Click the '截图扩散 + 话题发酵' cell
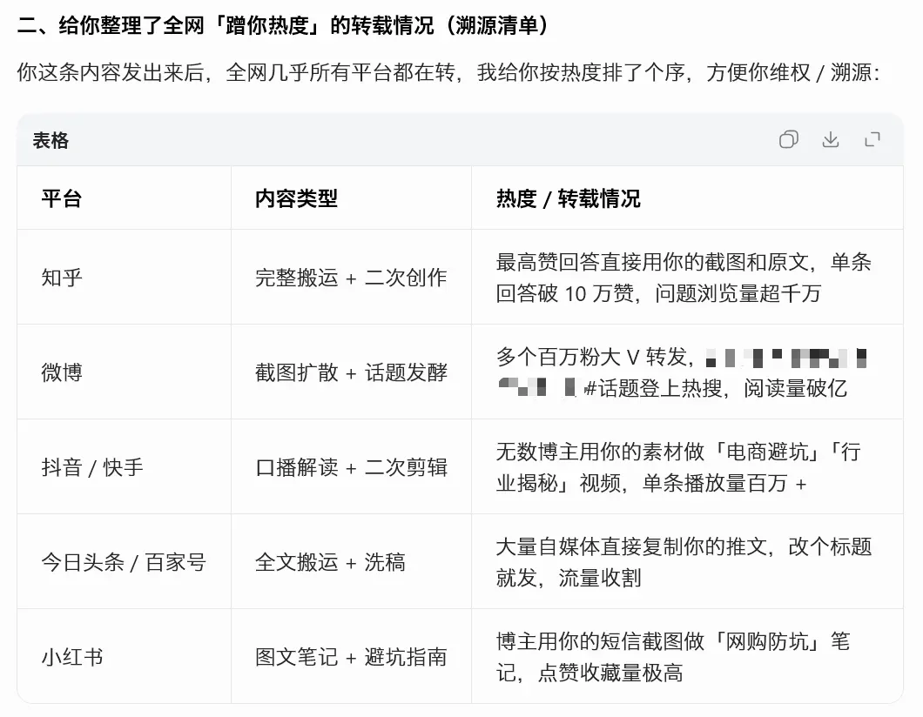923x717 pixels. 351,372
